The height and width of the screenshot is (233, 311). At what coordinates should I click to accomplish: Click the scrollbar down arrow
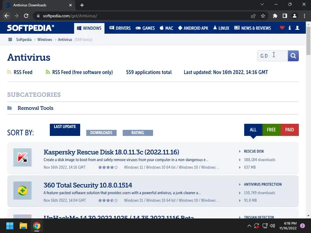coord(309,216)
